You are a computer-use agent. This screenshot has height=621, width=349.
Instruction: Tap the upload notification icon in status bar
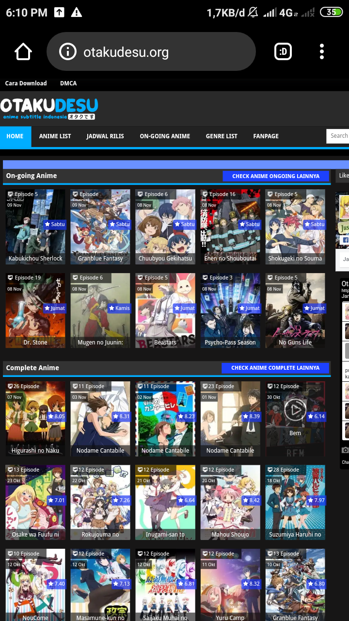(x=59, y=13)
